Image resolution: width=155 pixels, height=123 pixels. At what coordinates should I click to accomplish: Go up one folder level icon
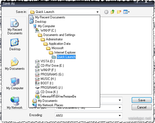pyautogui.click(x=112, y=12)
